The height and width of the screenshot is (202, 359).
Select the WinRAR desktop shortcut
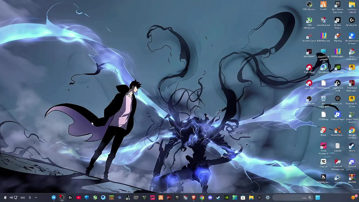tap(352, 179)
